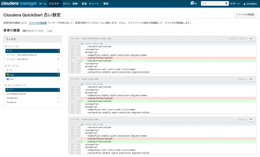Image resolution: width=260 pixels, height=157 pixels.
Task: Select すべて under the サービス filter
Action: click(32, 70)
